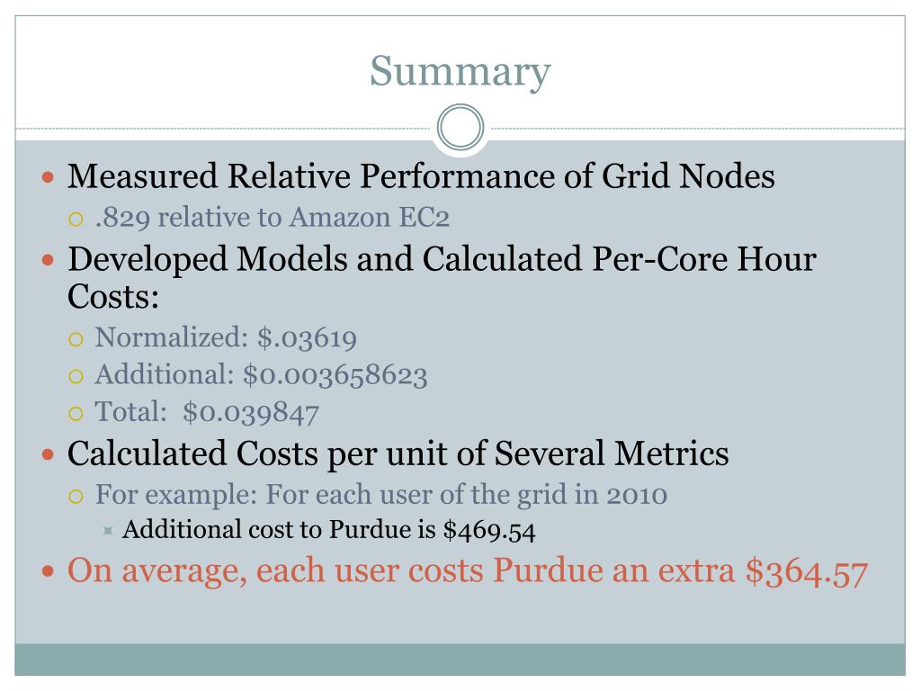Click the hollow bullet beside Additional

(x=76, y=377)
